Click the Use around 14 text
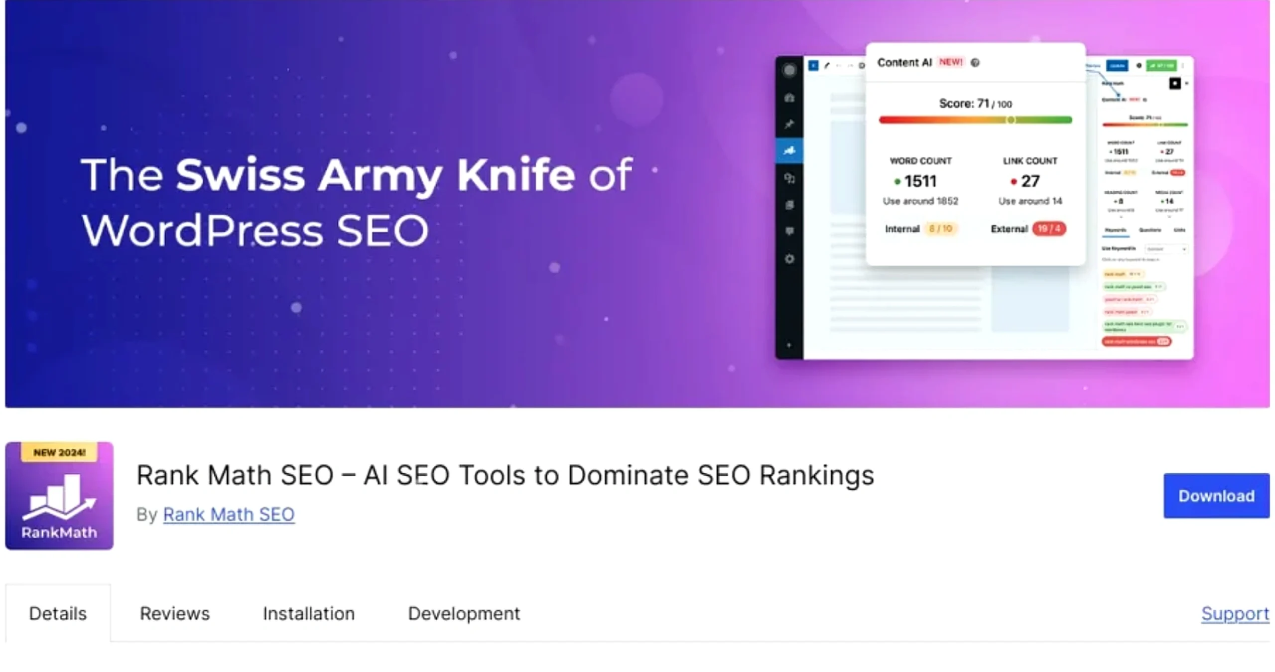Screen dimensions: 1275x672 (1030, 201)
